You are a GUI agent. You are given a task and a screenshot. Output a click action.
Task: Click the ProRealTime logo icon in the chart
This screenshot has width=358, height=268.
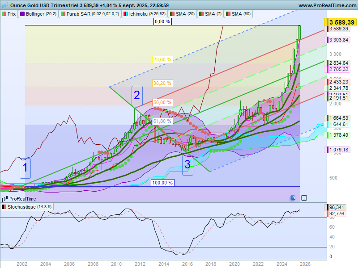pos(4,199)
